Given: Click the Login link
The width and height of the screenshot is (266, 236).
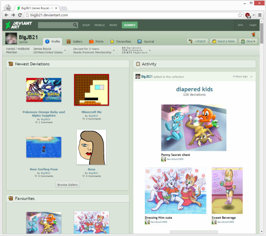Looking at the screenshot, I should [x=253, y=25].
